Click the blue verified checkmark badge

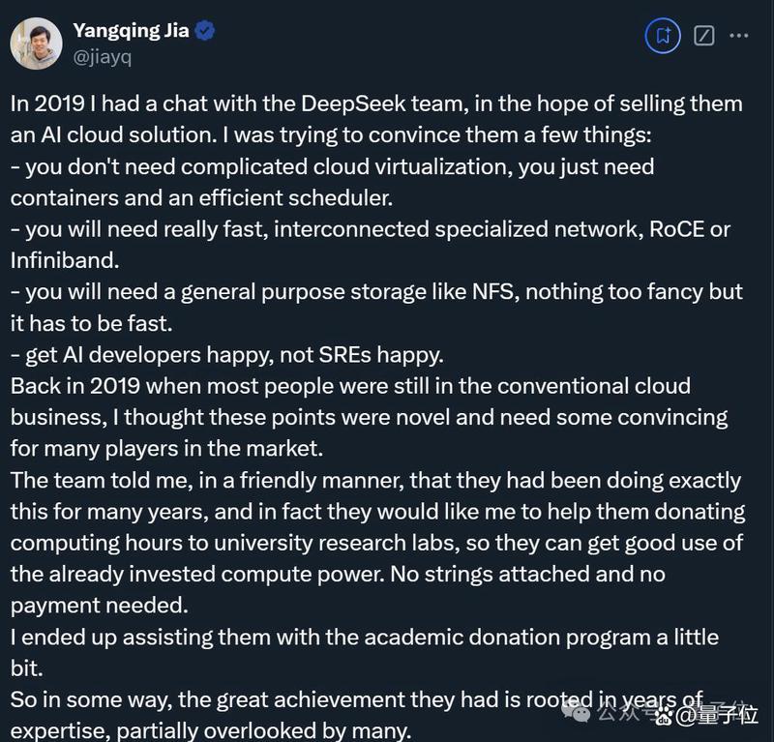[x=204, y=31]
